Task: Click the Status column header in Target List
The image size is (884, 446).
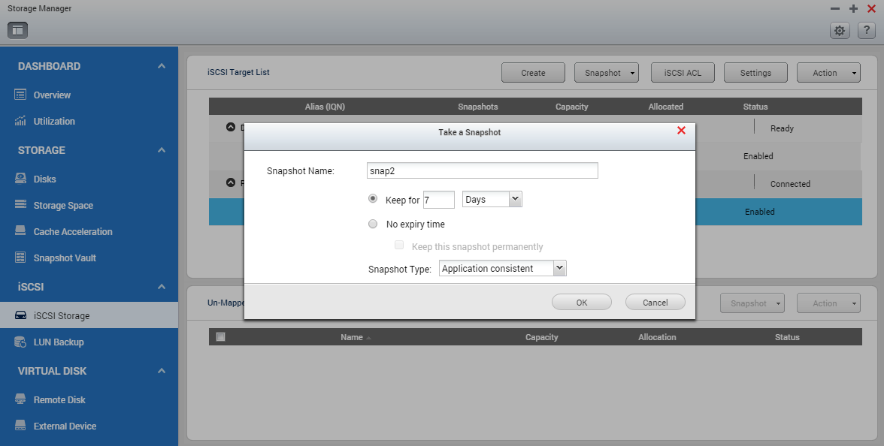Action: 755,107
